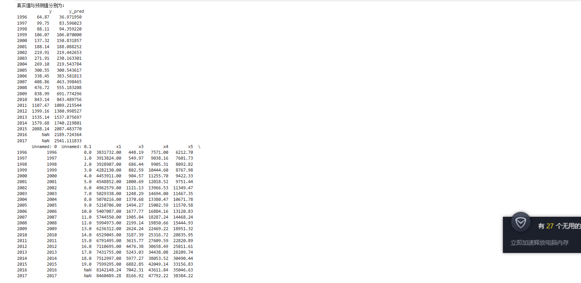The height and width of the screenshot is (283, 581).
Task: Click the y column header
Action: pos(50,12)
